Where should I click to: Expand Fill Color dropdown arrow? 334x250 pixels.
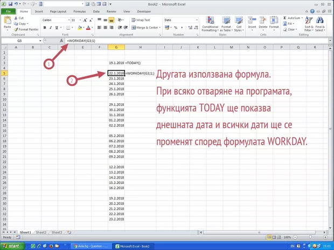click(x=83, y=27)
